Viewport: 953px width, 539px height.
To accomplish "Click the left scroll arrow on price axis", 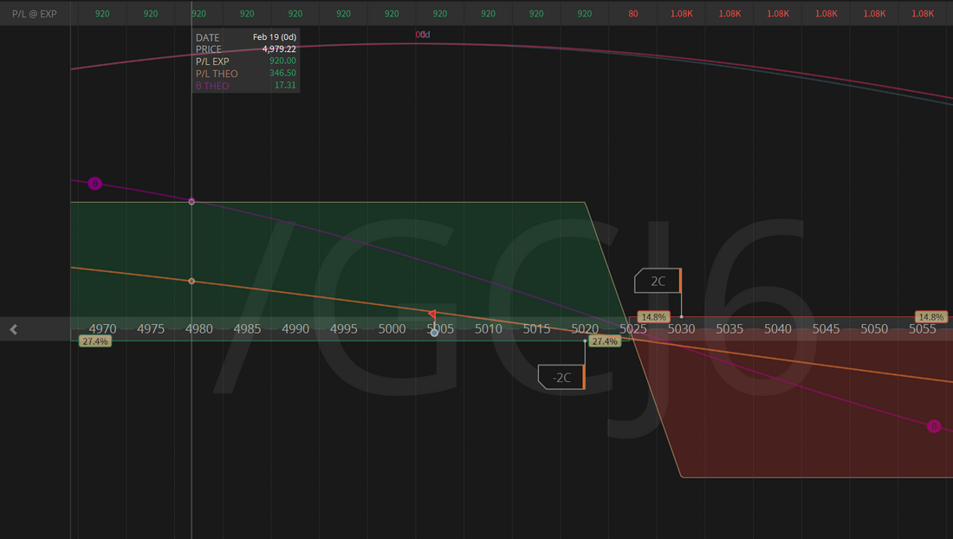I will point(13,329).
